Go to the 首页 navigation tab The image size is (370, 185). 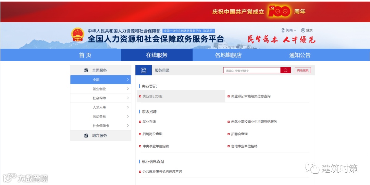85,55
